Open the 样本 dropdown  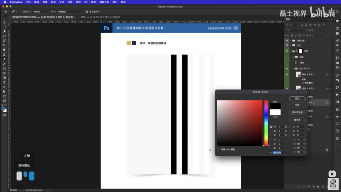tap(70, 11)
